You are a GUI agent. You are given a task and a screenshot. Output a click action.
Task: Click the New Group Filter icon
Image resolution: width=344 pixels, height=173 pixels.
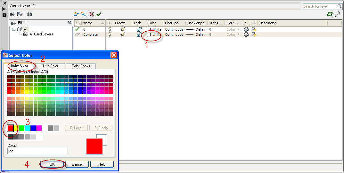[x=20, y=14]
